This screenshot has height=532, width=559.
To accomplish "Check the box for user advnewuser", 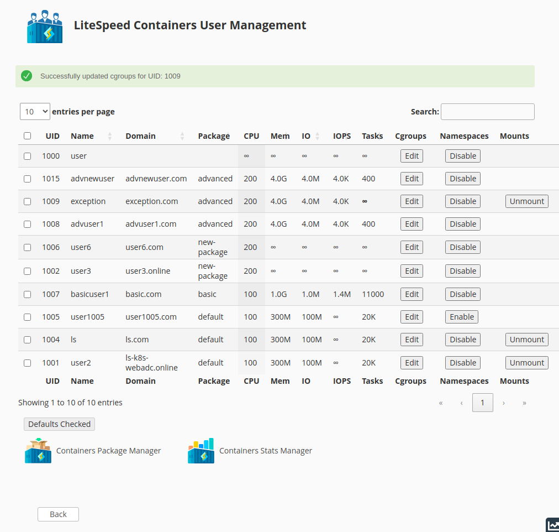I will coord(28,179).
